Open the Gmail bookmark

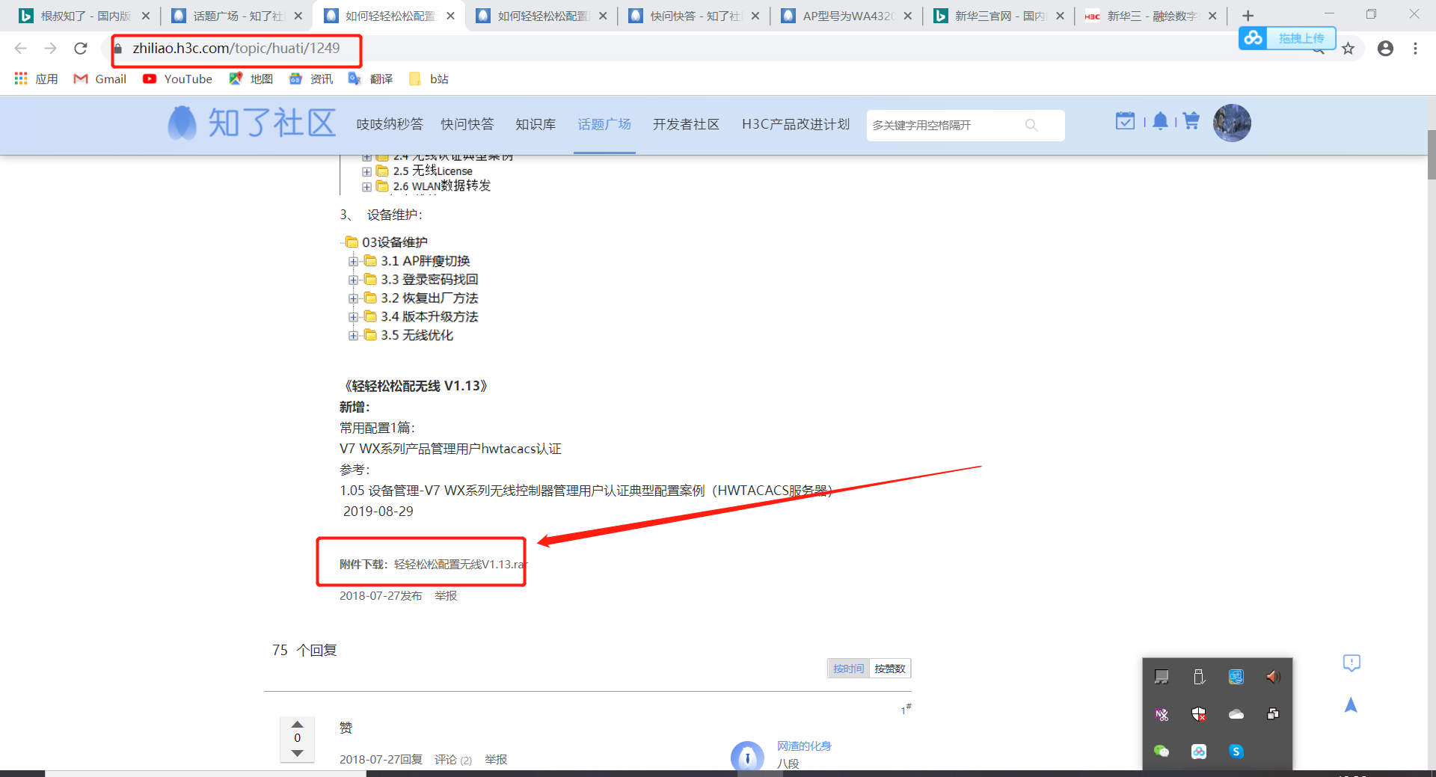[x=100, y=79]
